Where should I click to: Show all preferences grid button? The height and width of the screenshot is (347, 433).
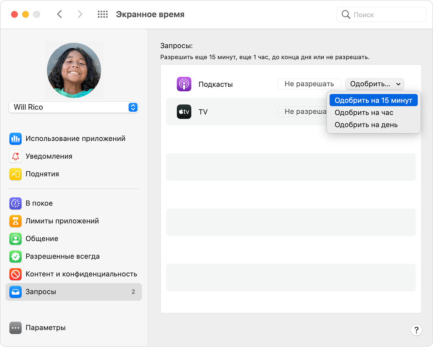point(103,14)
